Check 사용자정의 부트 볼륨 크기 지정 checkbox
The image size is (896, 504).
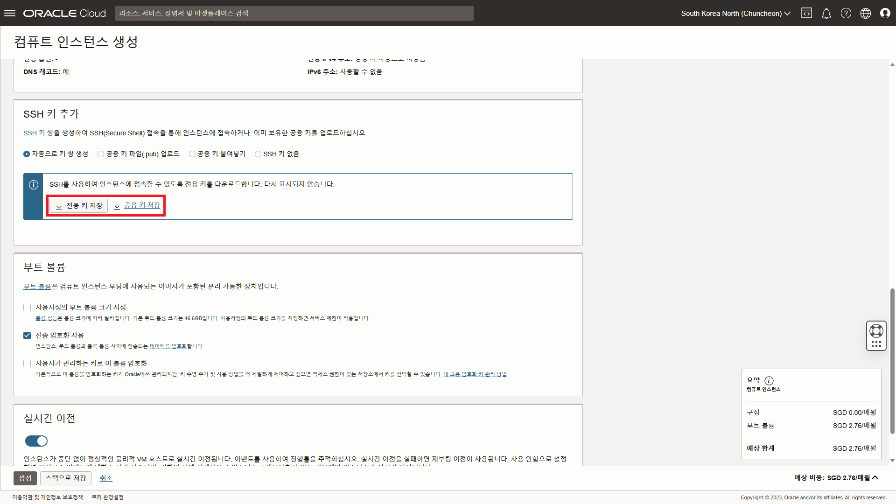(27, 308)
